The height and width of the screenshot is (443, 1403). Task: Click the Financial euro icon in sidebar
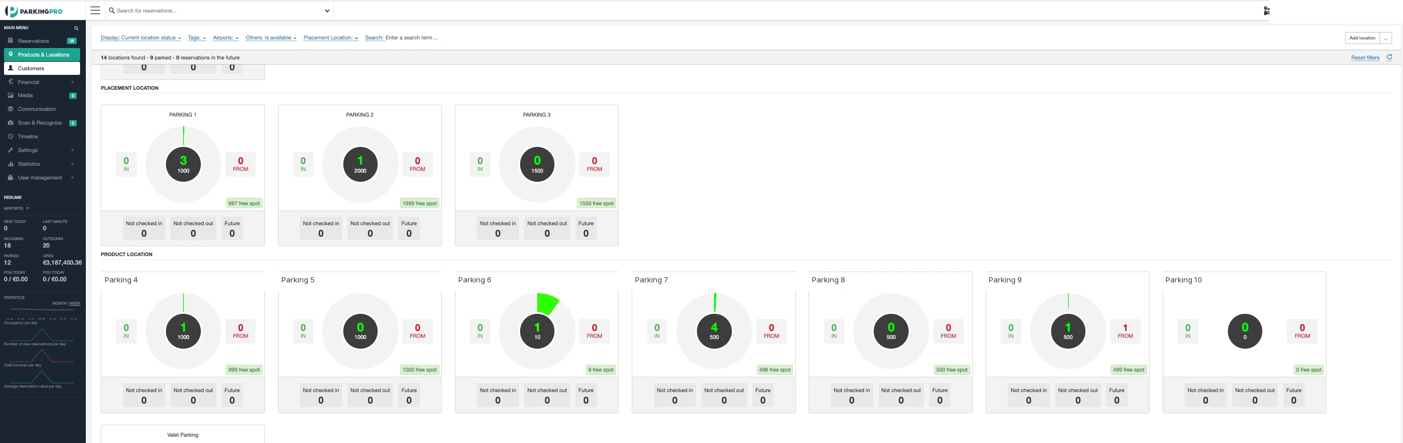coord(10,82)
